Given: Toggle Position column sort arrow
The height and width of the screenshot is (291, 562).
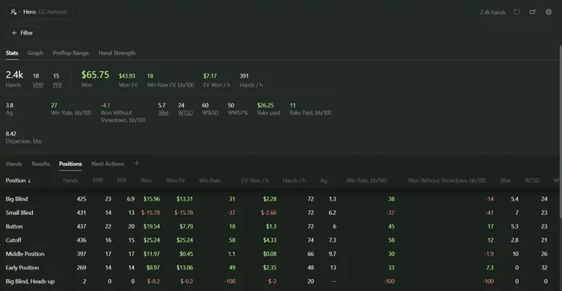Looking at the screenshot, I should pyautogui.click(x=29, y=180).
